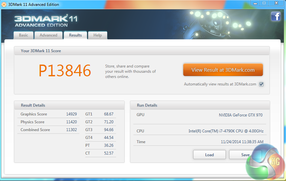Click the NVIDIA GeForce GTX 970 GPU text
This screenshot has height=181, width=286.
pyautogui.click(x=241, y=115)
